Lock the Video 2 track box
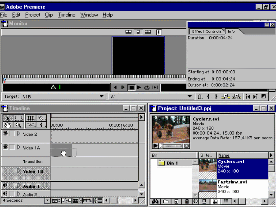Screen dimensions: 276x207 [x=12, y=134]
